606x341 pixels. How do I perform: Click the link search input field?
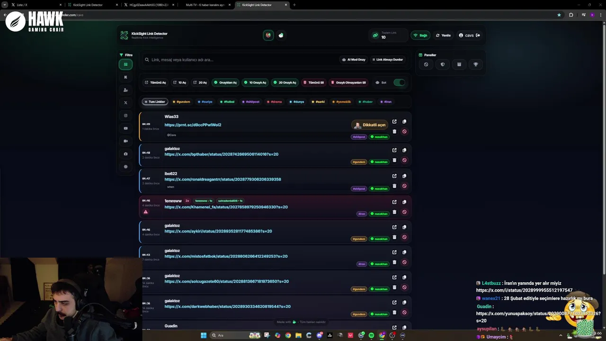point(240,60)
